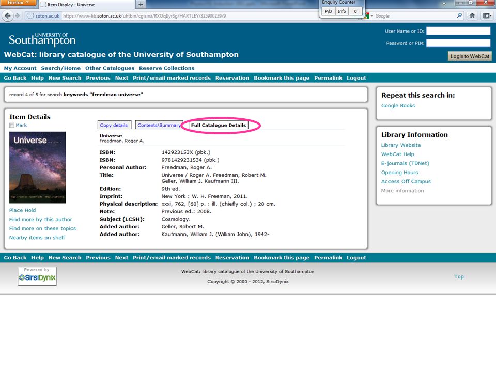Viewport: 496px width, 372px height.
Task: Click the browser back arrow button
Action: 8,16
